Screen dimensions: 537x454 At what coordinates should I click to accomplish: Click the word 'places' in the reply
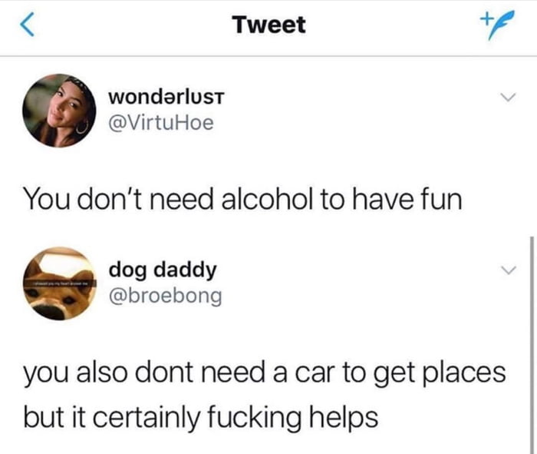pos(465,373)
